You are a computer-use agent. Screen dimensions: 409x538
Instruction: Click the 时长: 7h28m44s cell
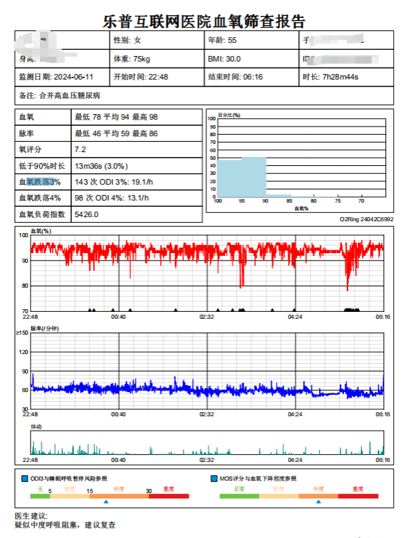point(346,77)
